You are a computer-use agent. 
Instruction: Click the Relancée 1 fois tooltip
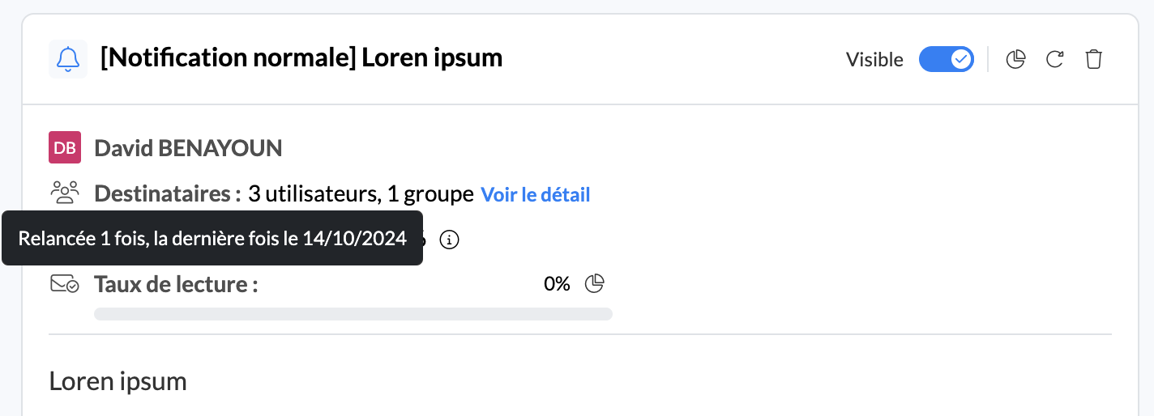(212, 239)
